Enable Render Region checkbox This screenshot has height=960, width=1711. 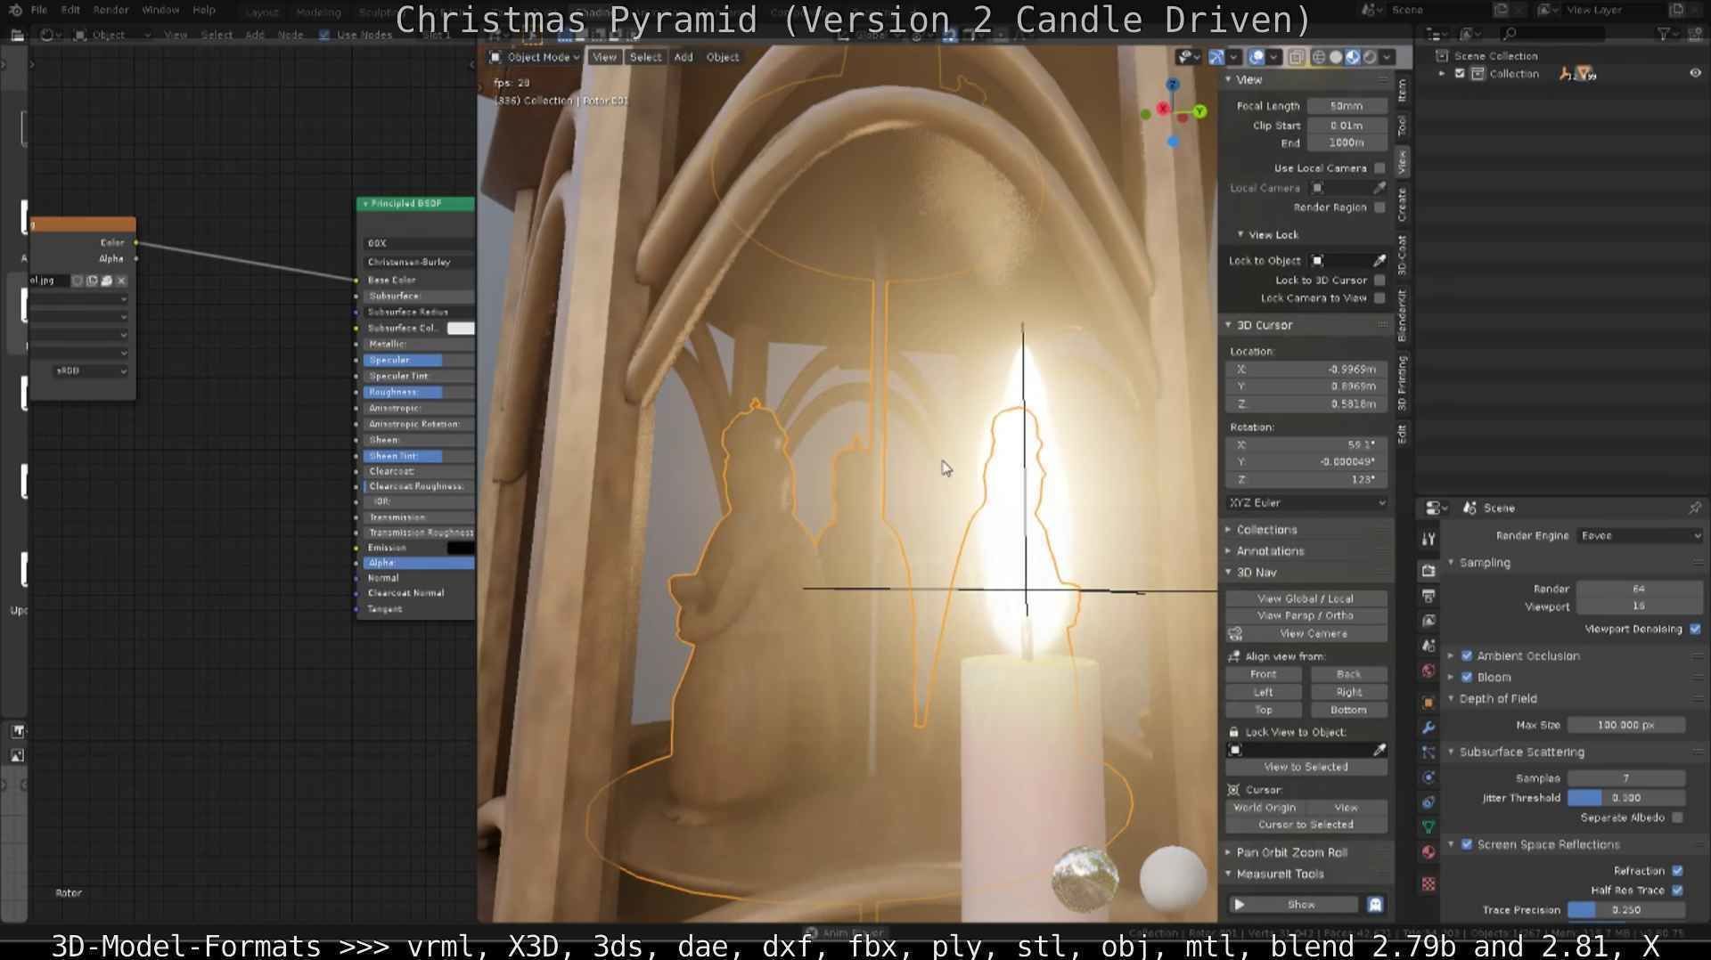(x=1379, y=207)
